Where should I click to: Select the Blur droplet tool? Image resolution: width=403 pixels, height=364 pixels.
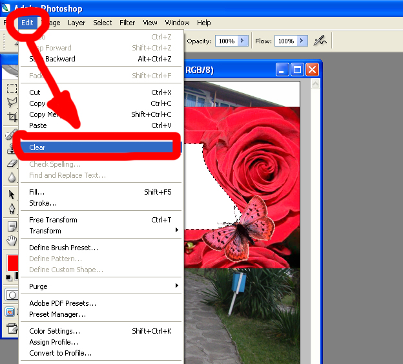12,177
